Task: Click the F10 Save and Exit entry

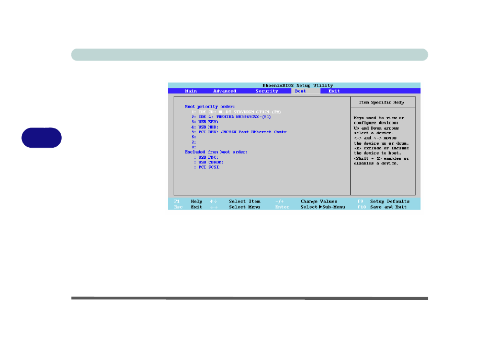Action: point(382,207)
